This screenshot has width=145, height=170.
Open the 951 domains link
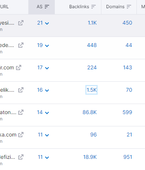pyautogui.click(x=127, y=157)
